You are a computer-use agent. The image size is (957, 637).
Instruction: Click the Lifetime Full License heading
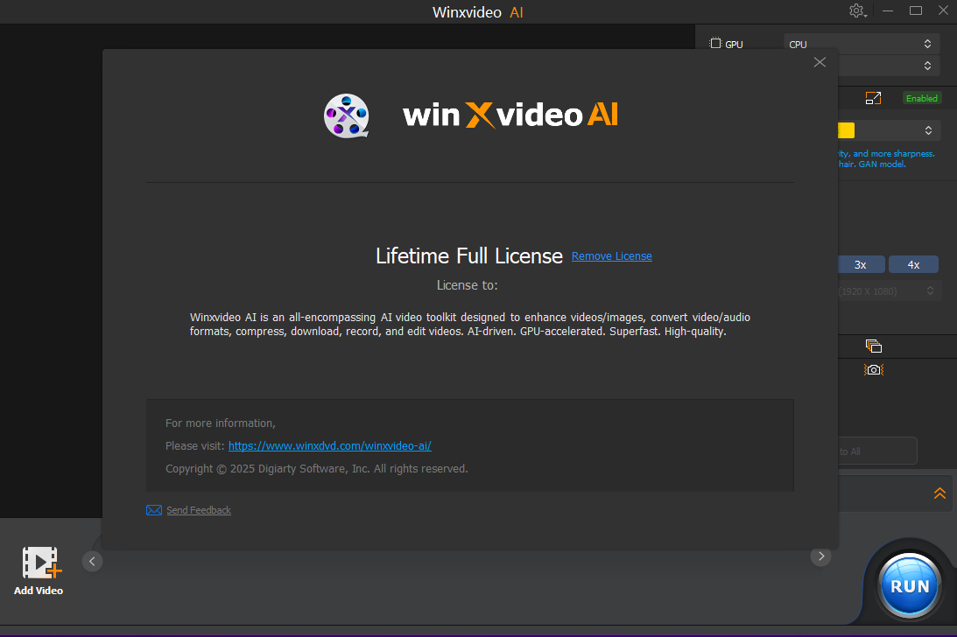pyautogui.click(x=468, y=255)
